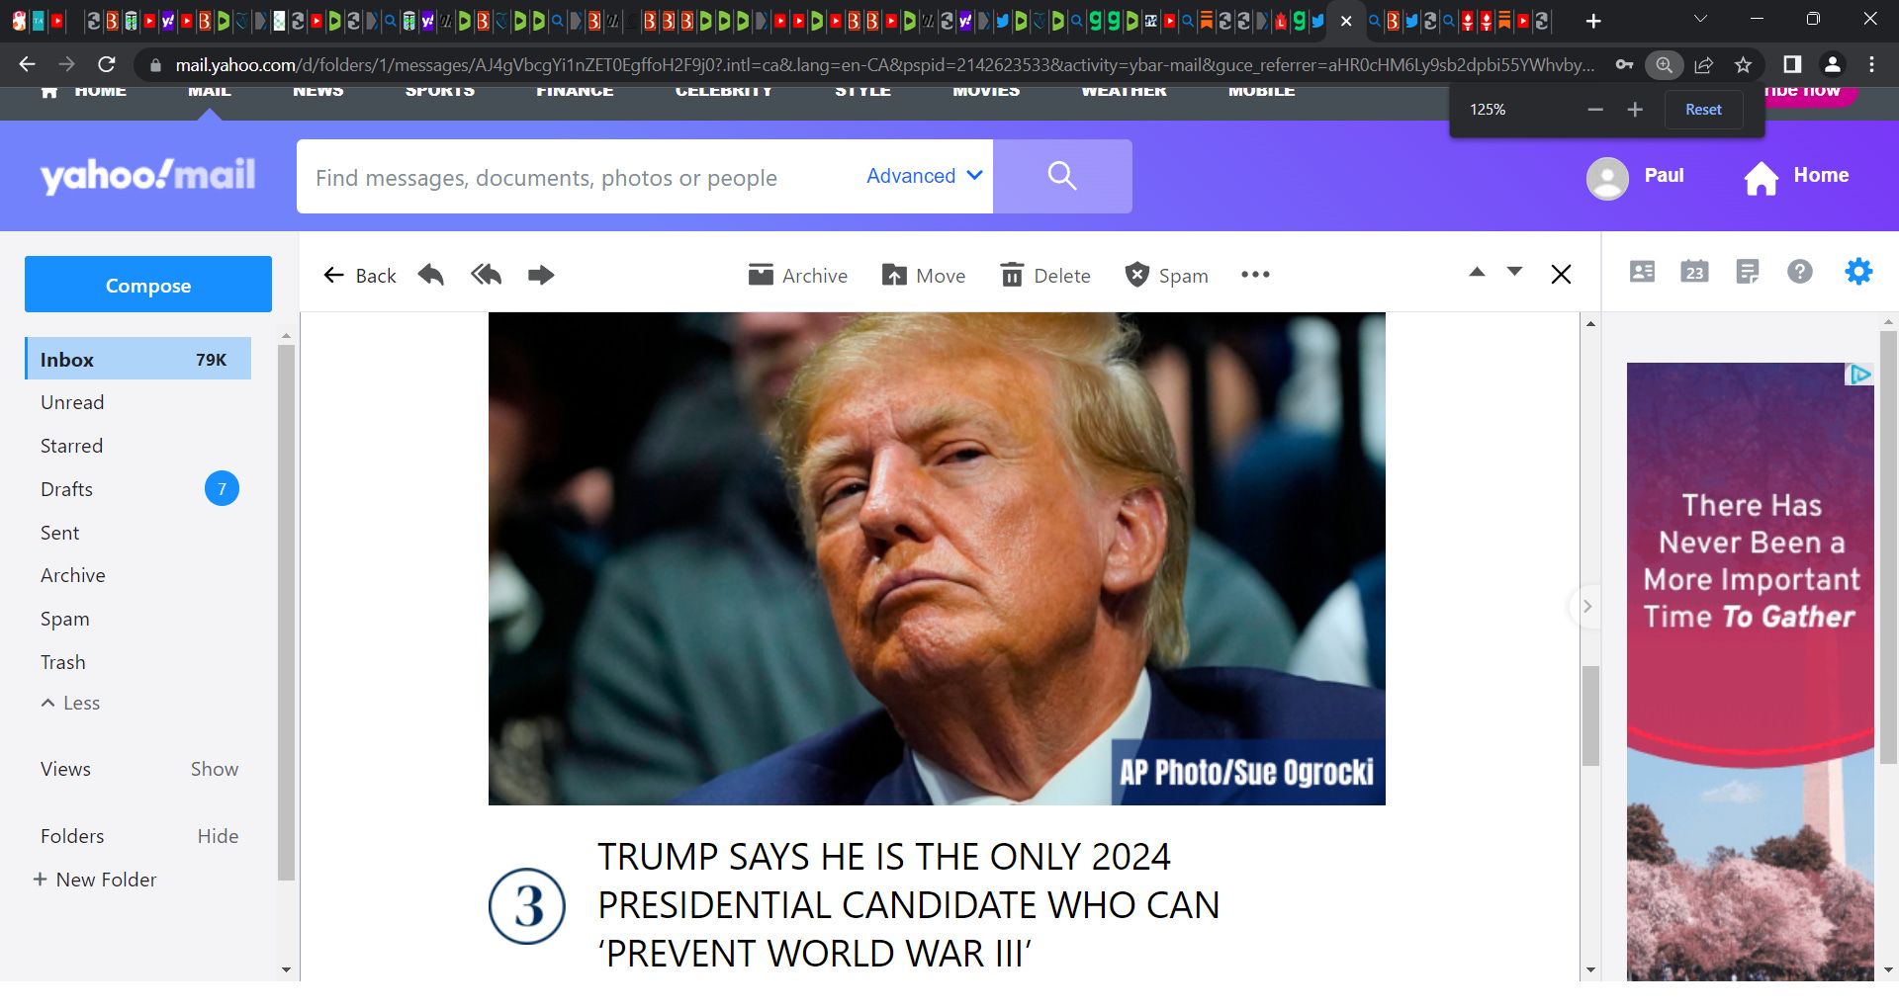1899x1008 pixels.
Task: Open the Notepad icon in right panel
Action: tap(1748, 271)
